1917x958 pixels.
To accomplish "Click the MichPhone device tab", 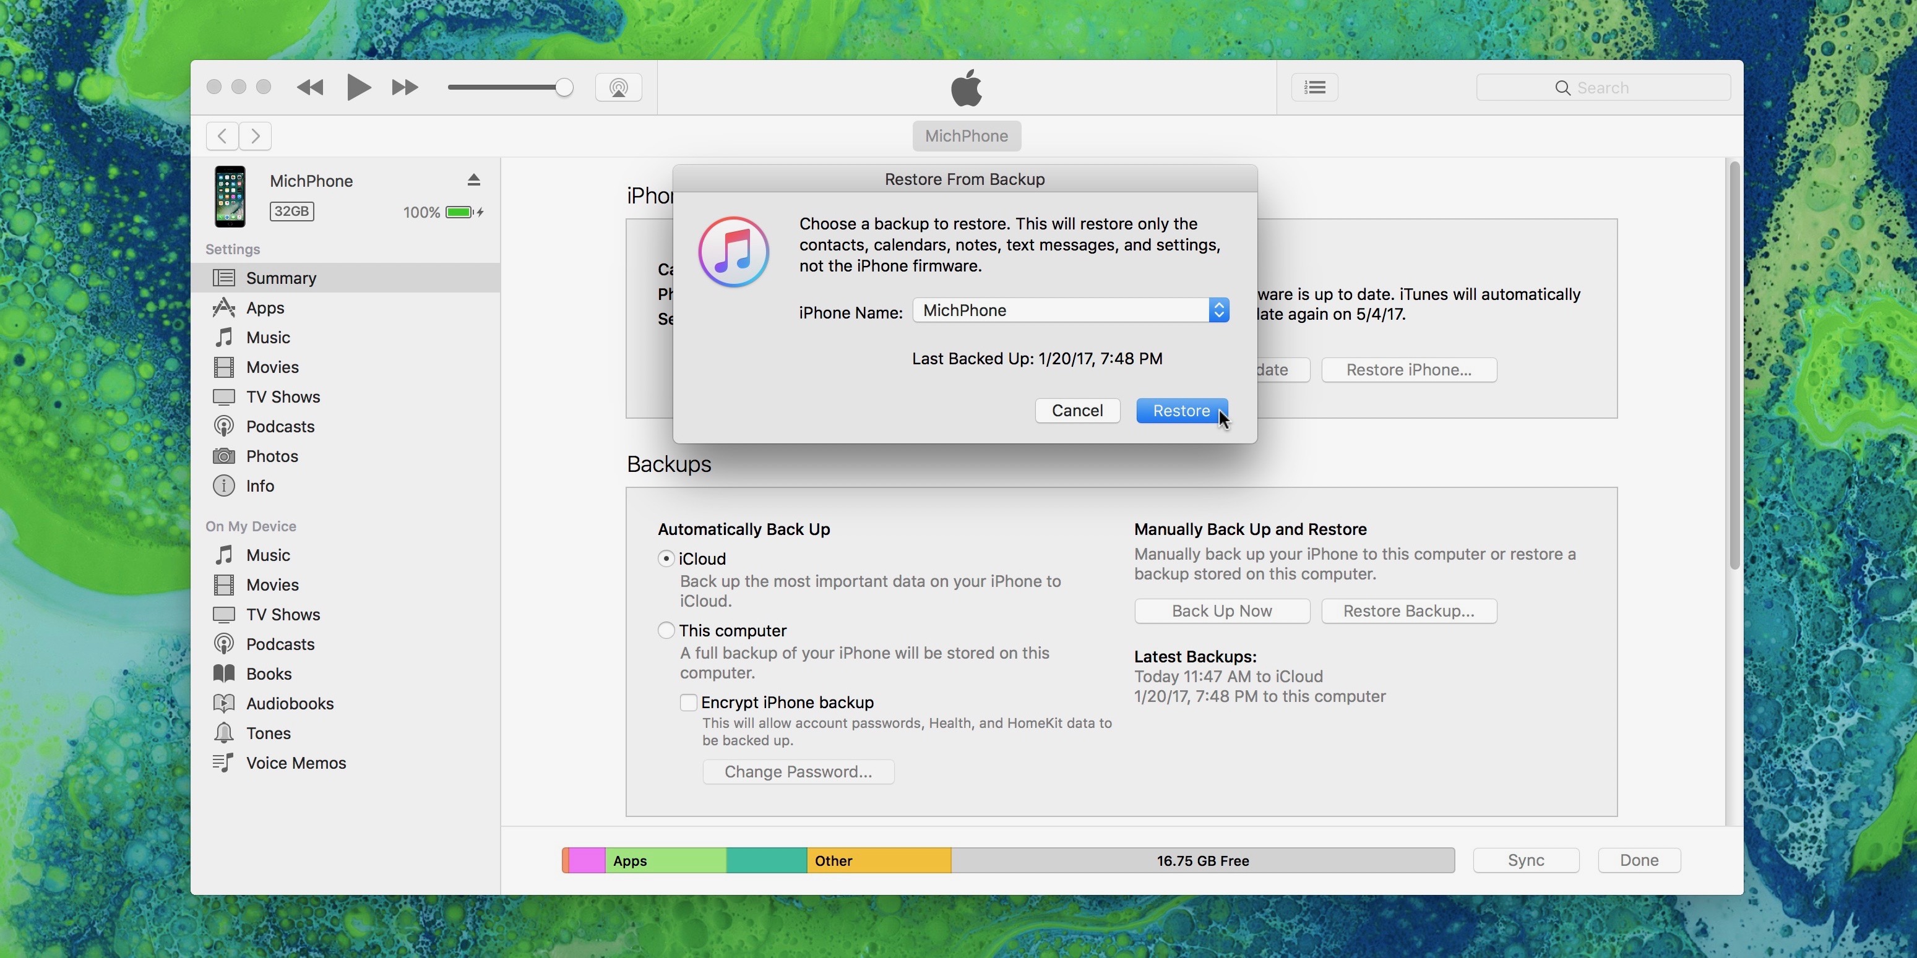I will coord(966,136).
